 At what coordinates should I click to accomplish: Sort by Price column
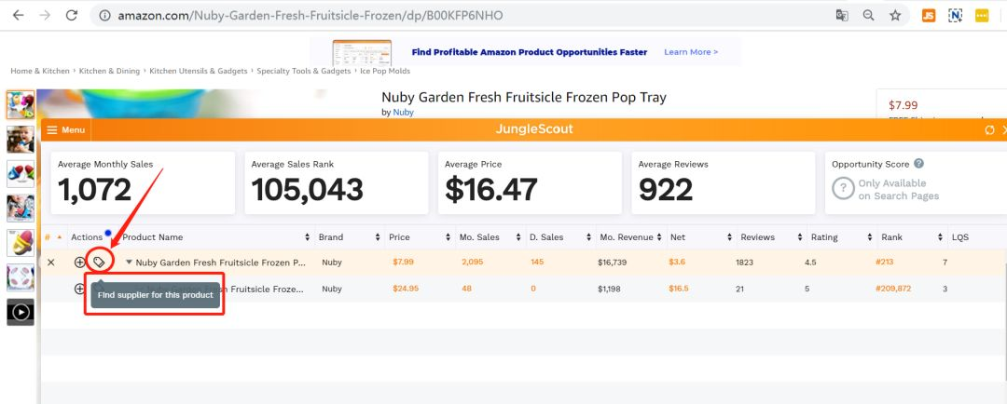click(420, 236)
